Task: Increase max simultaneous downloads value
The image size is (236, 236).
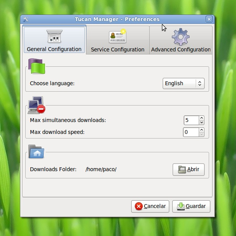Action: click(201, 118)
